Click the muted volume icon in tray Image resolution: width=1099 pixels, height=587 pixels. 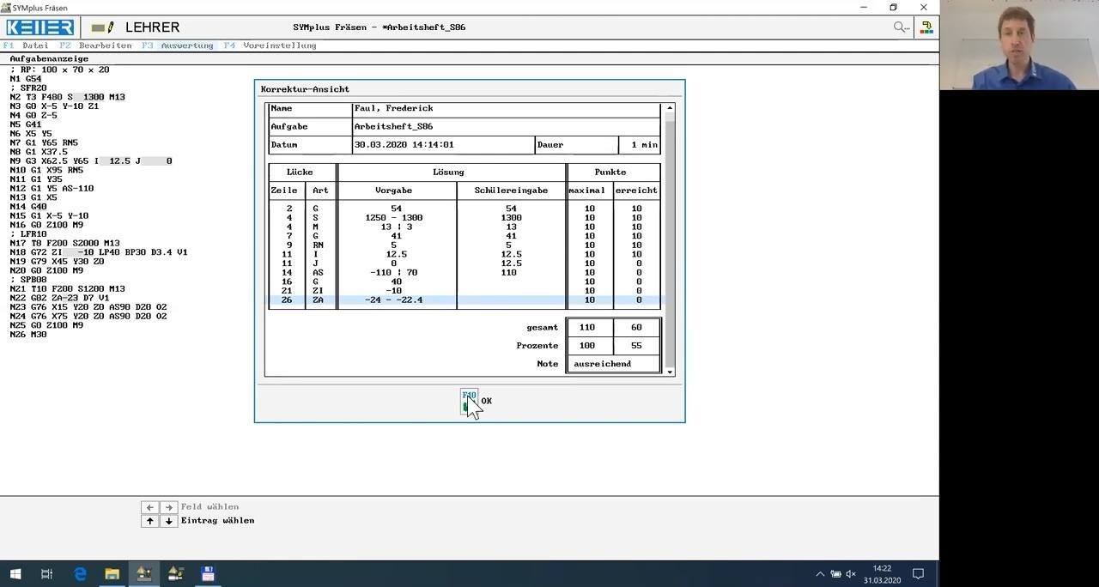(851, 574)
